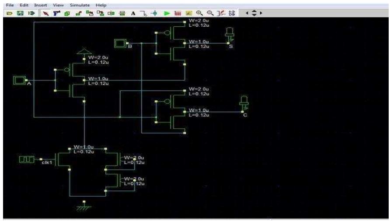
Task: Click the yellow chip toolbar icon
Action: click(x=189, y=13)
